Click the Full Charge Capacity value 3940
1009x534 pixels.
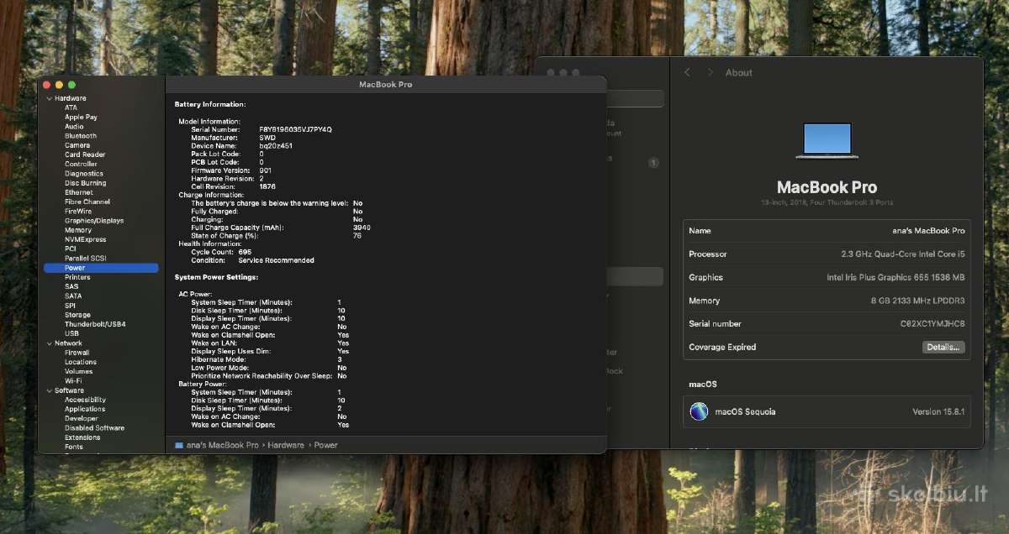[x=362, y=228]
